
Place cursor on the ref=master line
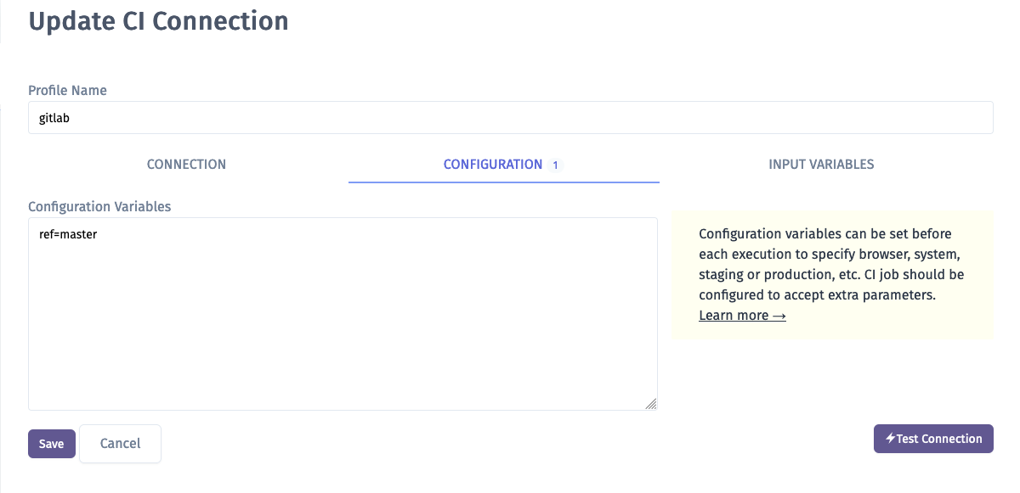(68, 234)
